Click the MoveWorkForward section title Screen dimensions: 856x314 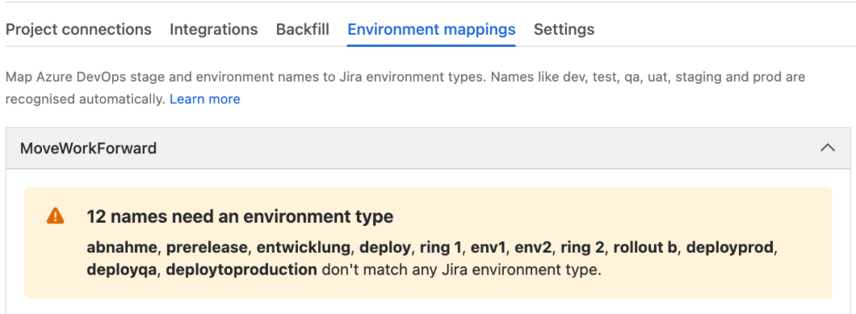[89, 148]
